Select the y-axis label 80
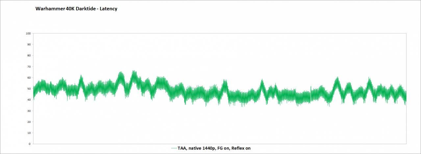 [x=29, y=55]
